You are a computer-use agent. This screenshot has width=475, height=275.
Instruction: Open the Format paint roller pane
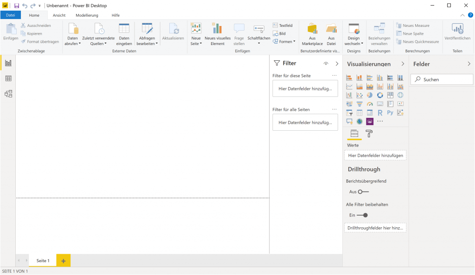point(369,133)
